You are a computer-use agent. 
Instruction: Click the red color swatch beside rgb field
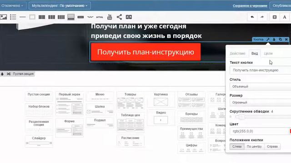[290, 131]
